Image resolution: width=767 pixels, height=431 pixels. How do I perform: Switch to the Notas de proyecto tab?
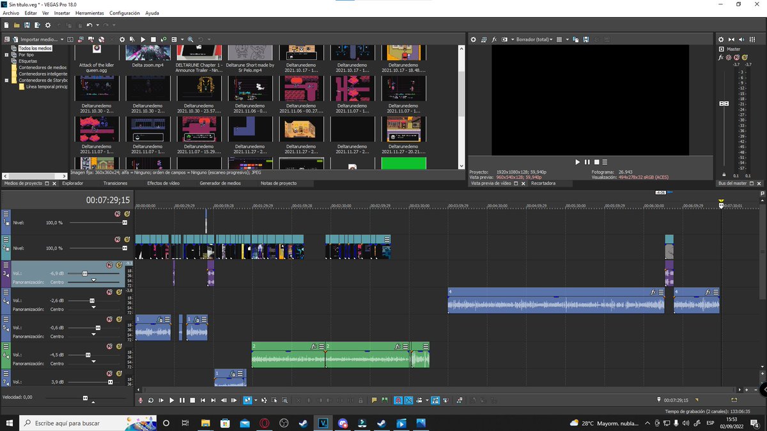point(278,183)
